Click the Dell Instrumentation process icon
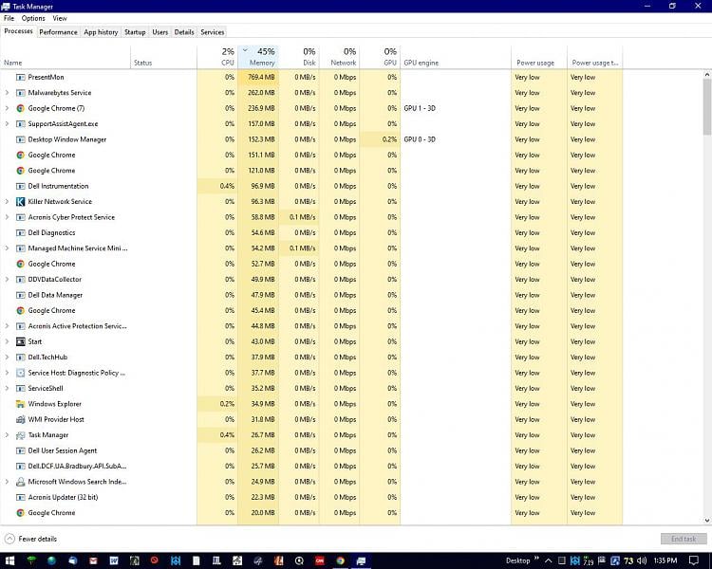712x569 pixels. point(21,186)
